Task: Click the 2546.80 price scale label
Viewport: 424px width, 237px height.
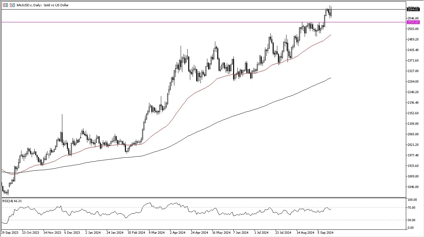Action: [413, 18]
